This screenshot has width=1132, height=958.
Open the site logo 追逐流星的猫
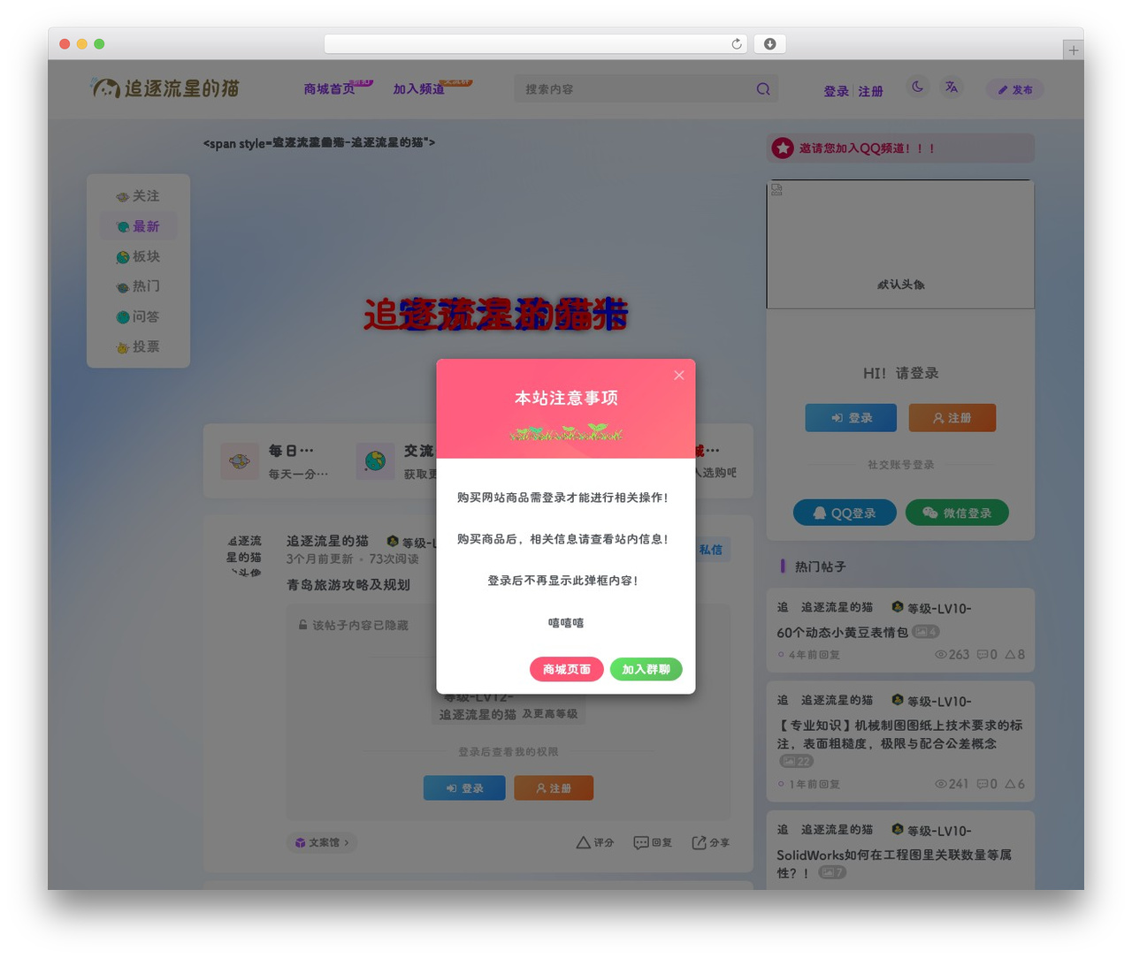[x=165, y=87]
